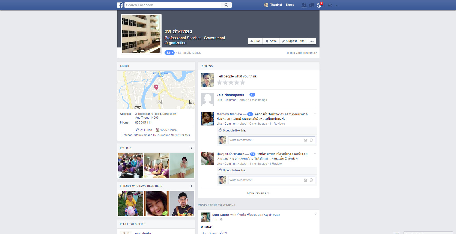Attach photo icon in Memew comment box

point(305,140)
